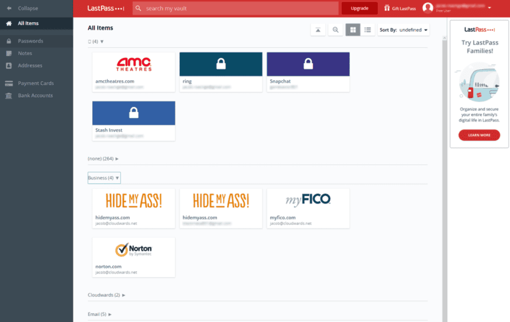Open the Gift LastPass icon
Image resolution: width=510 pixels, height=322 pixels.
point(387,8)
